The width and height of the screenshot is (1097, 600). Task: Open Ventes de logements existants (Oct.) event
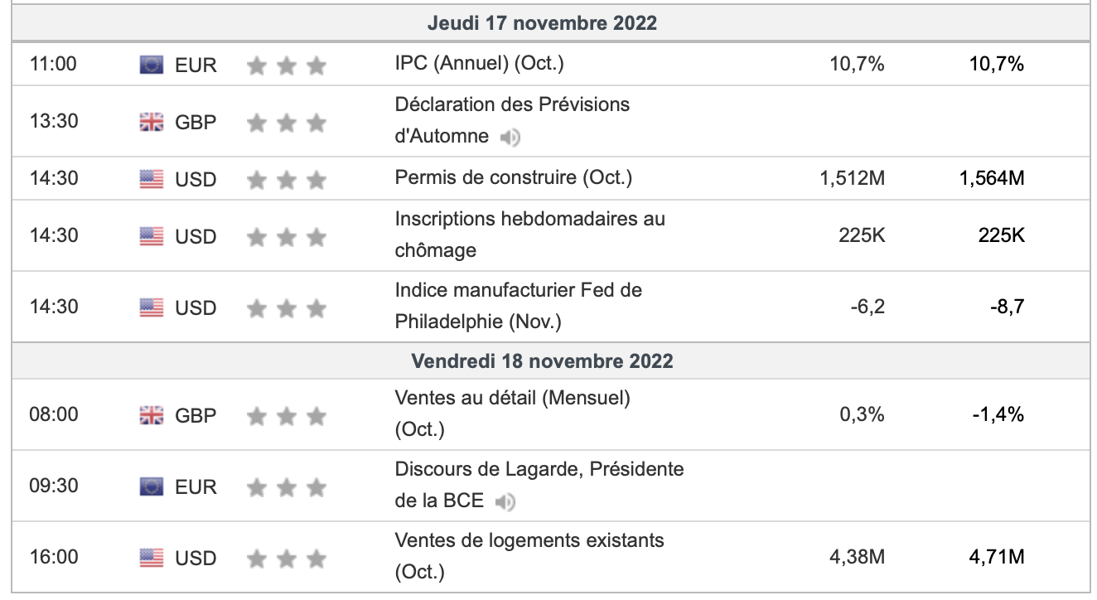[x=529, y=555]
